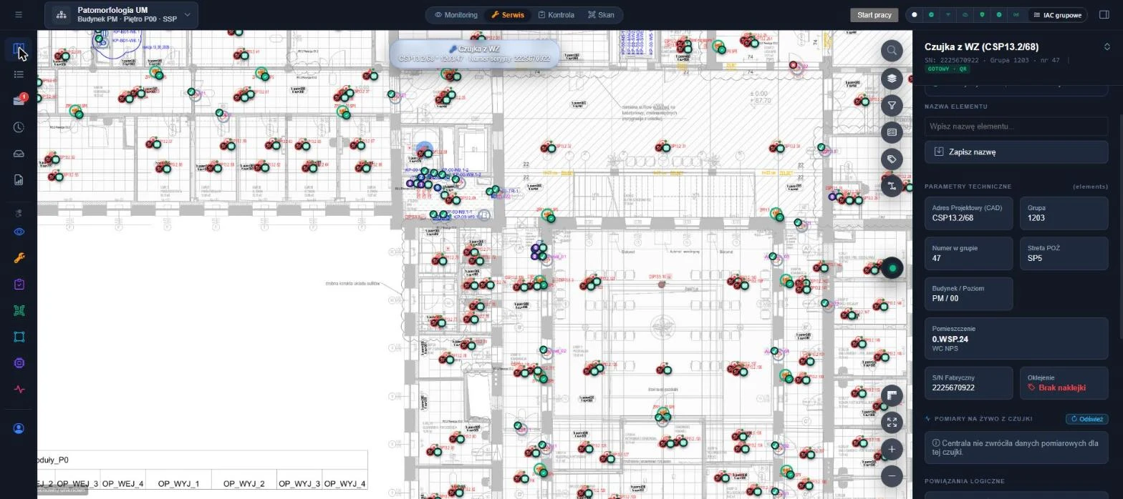Toggle the green shield status filter
This screenshot has width=1123, height=499.
click(982, 14)
